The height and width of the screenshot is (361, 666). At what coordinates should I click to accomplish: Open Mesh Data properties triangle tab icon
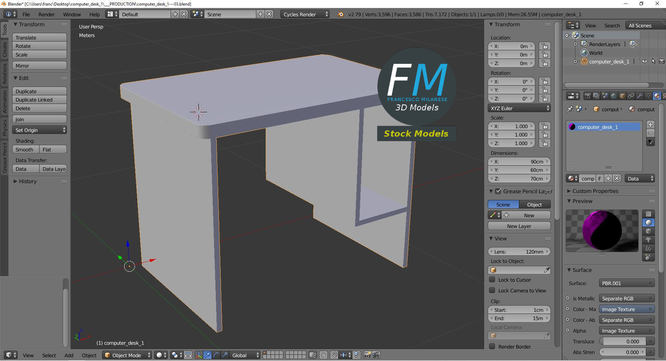point(648,96)
